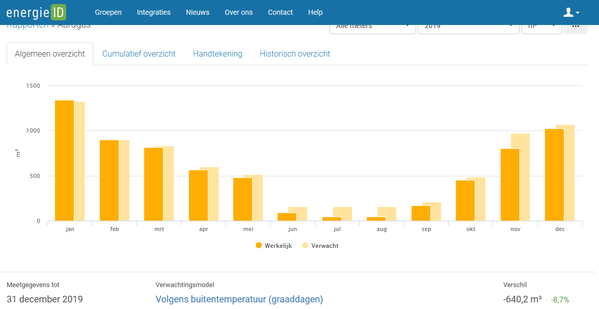This screenshot has width=599, height=309.
Task: Click the Werkelijk bar for nov
Action: pos(510,185)
